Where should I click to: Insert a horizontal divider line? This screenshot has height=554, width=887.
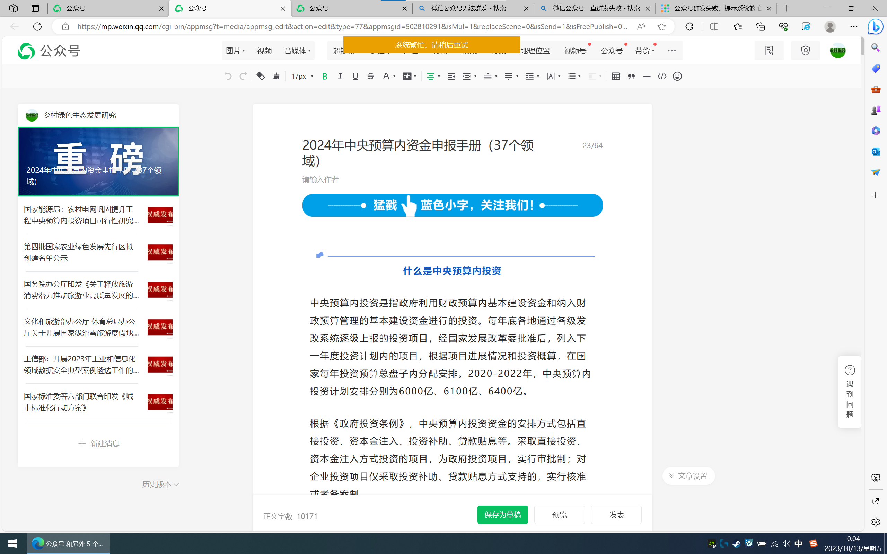[x=647, y=76]
